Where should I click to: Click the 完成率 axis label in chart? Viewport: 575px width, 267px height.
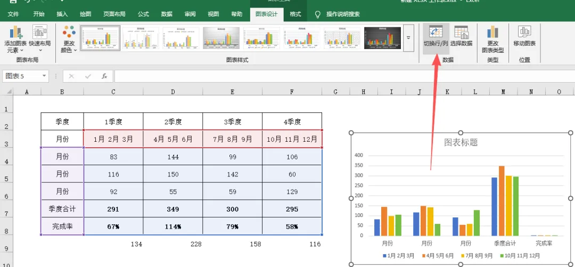click(544, 243)
